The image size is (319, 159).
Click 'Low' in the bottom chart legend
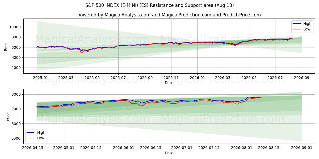41,138
